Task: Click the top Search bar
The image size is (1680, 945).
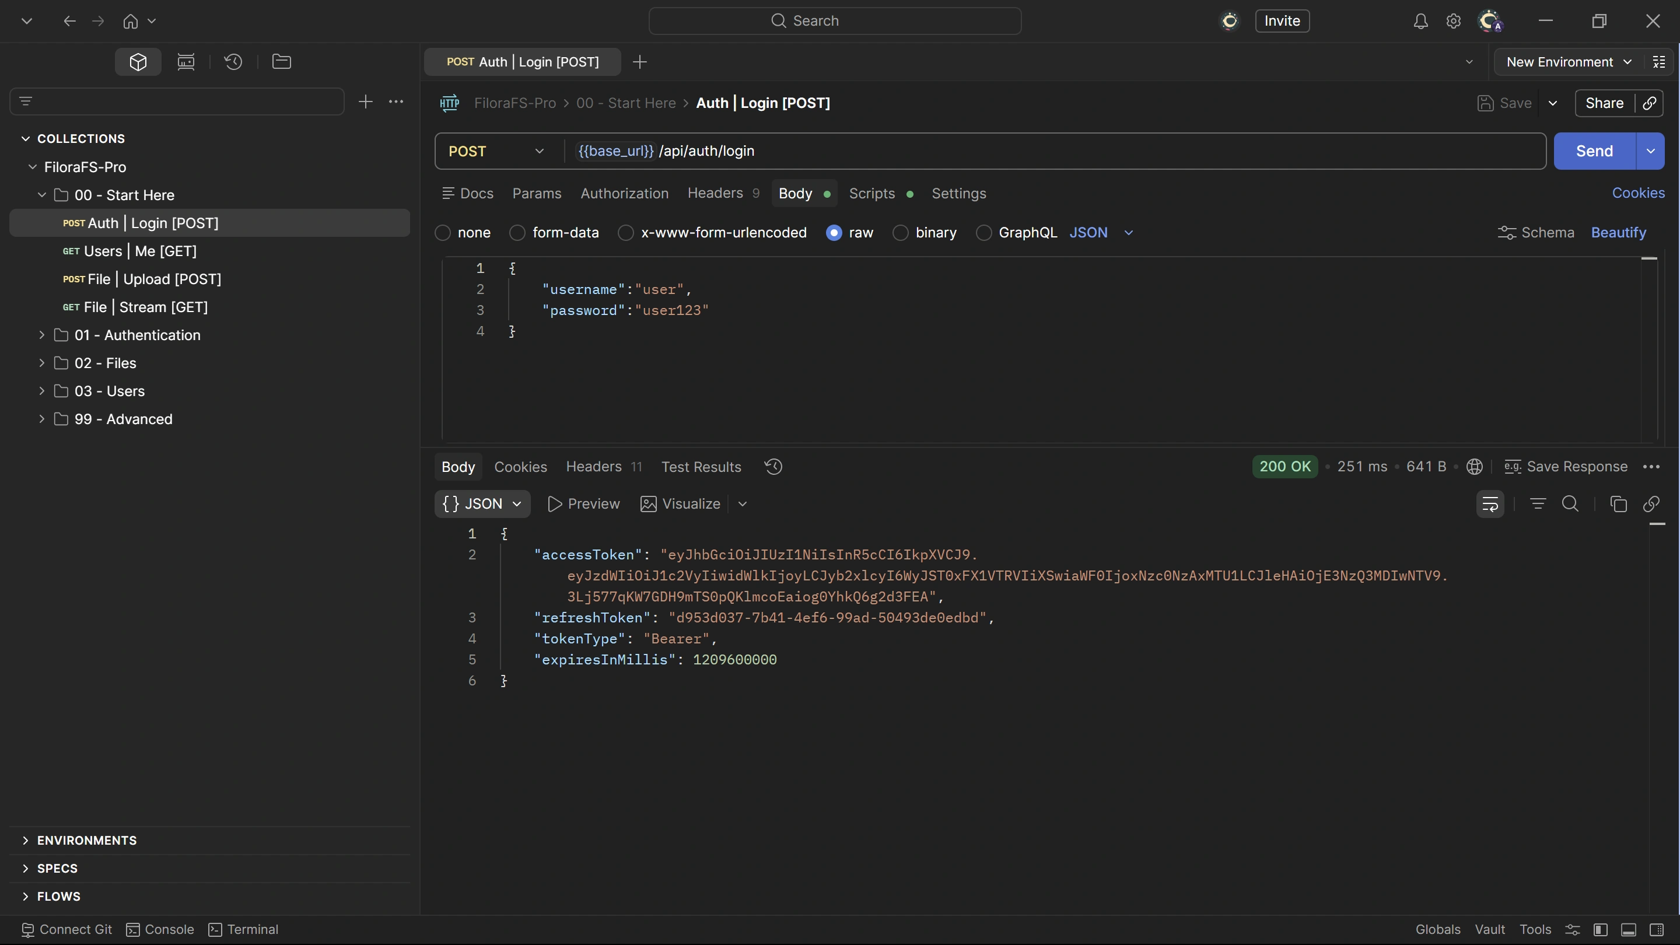Action: tap(835, 21)
